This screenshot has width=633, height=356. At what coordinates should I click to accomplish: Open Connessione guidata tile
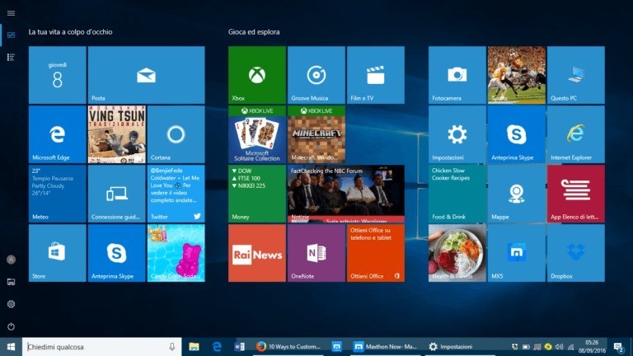tap(117, 194)
